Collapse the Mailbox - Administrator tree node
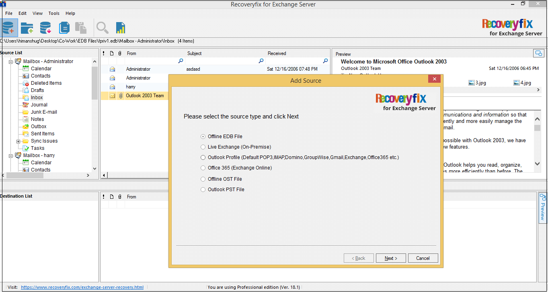 (11, 61)
